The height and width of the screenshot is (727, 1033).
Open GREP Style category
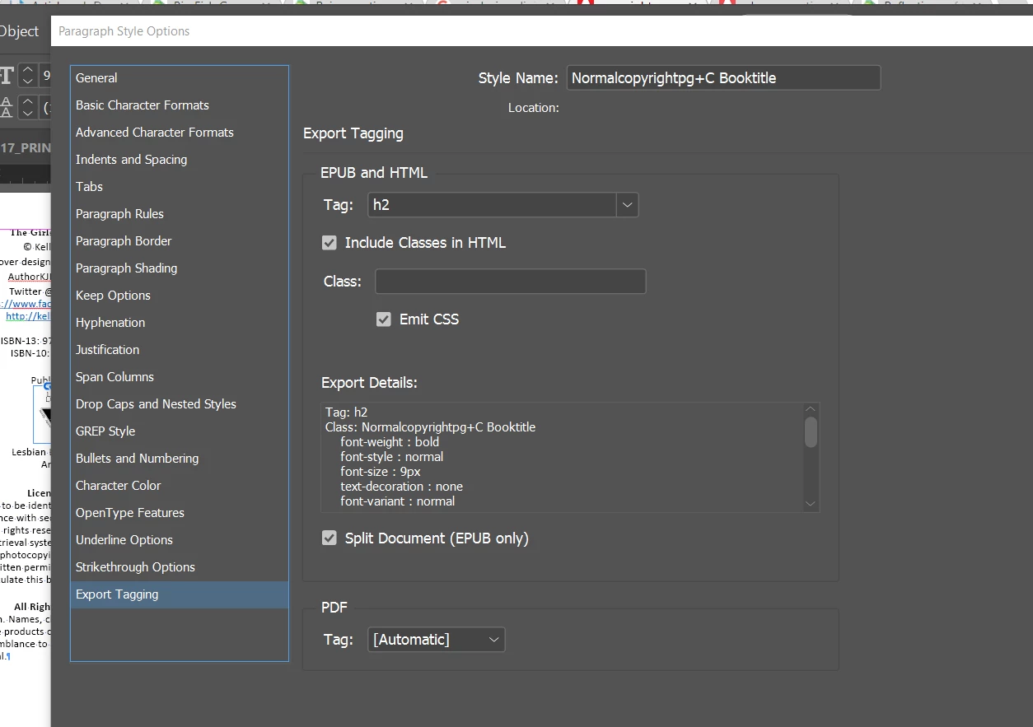tap(180, 431)
